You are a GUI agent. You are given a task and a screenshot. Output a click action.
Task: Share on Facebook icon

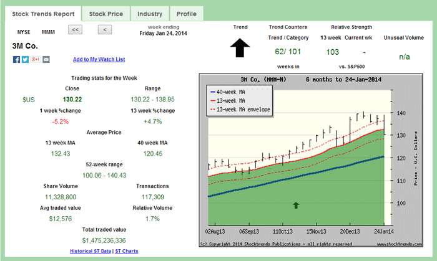coord(16,59)
